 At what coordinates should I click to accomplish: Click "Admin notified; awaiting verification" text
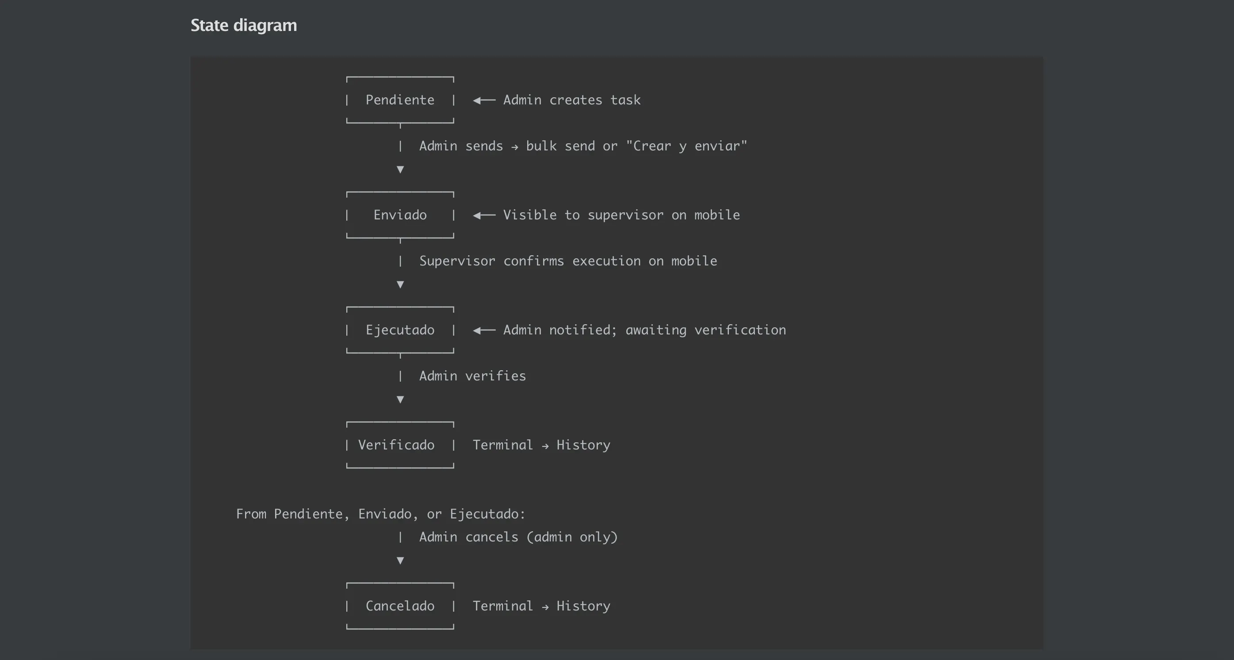click(644, 330)
